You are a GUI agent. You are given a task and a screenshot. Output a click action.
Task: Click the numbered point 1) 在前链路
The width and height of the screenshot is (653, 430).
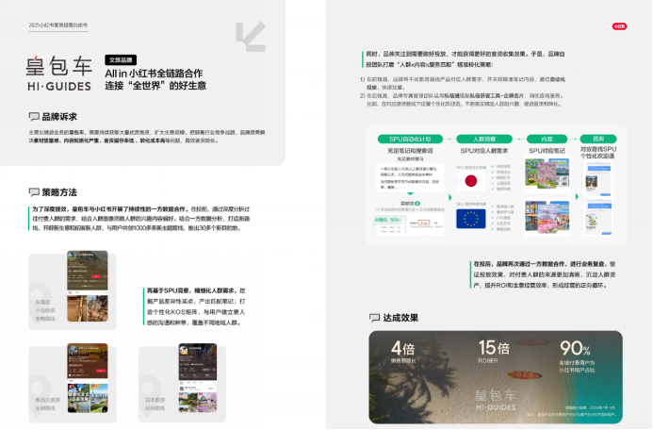coord(463,83)
